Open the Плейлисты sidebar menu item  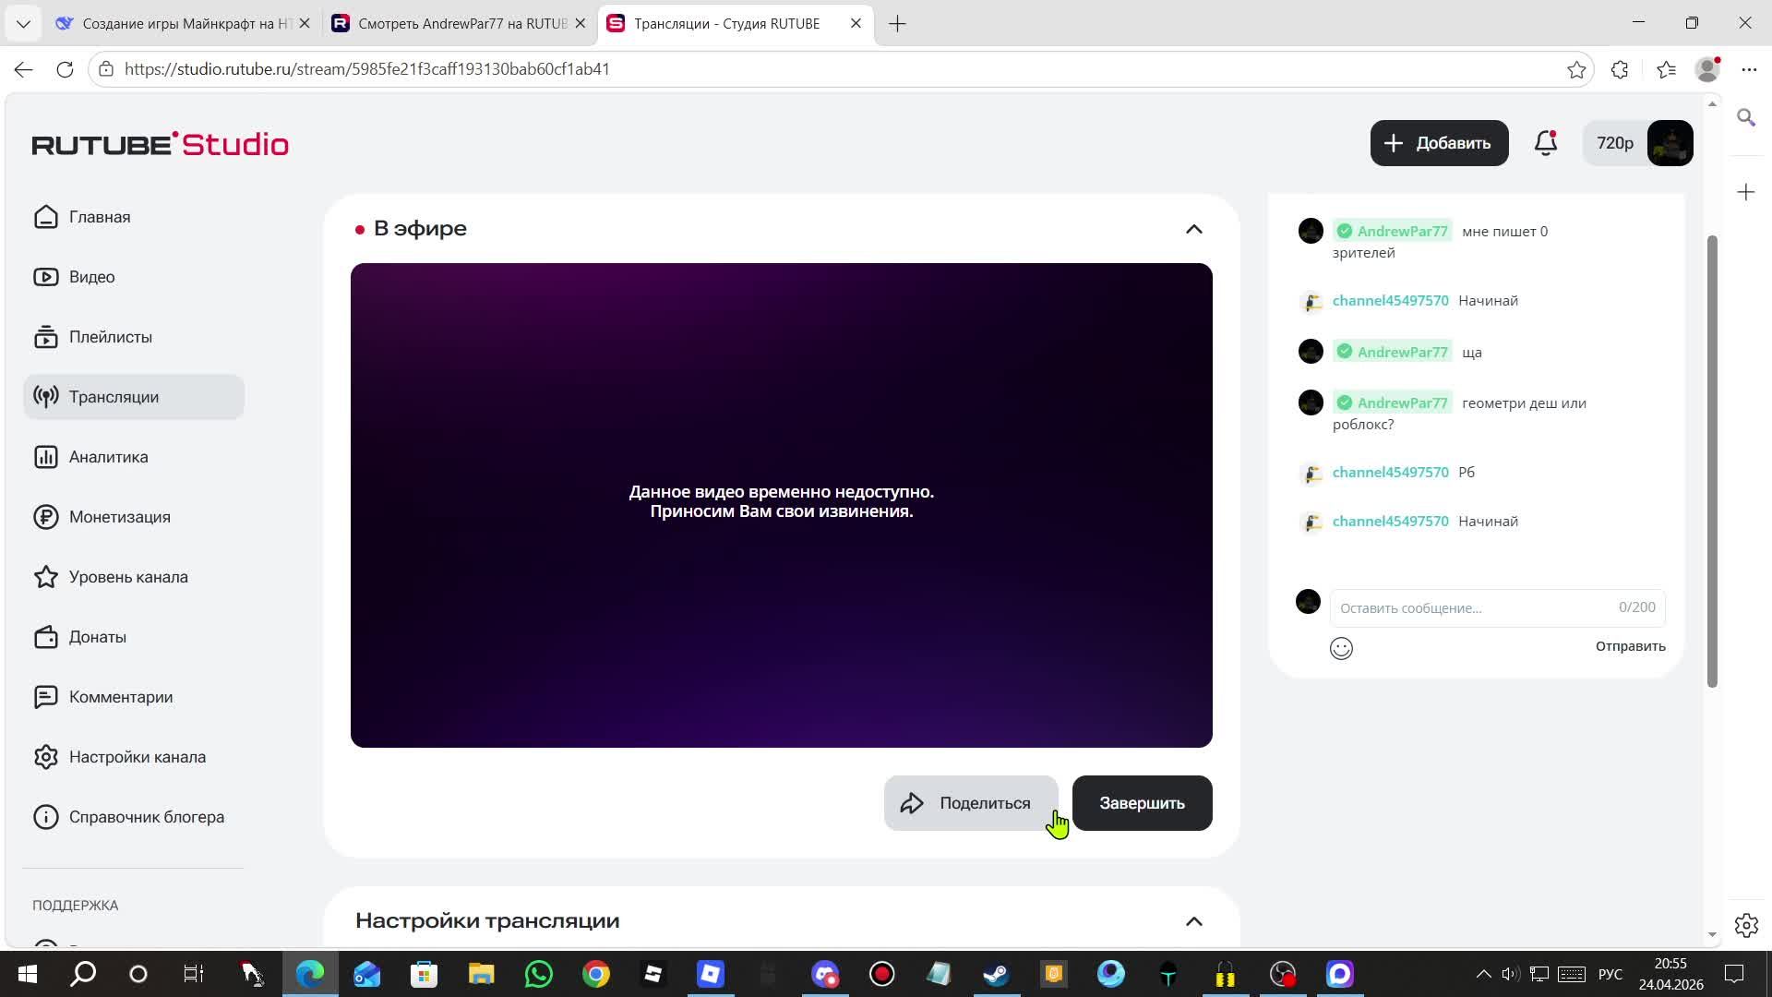click(110, 337)
